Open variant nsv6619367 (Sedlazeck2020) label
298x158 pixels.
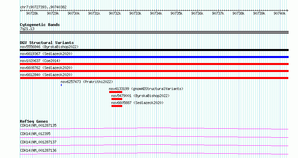point(46,54)
